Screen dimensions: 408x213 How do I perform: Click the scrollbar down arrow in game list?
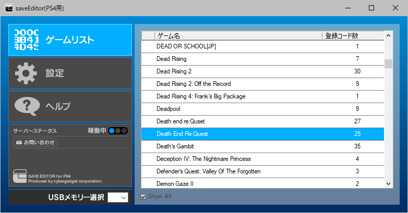[388, 183]
